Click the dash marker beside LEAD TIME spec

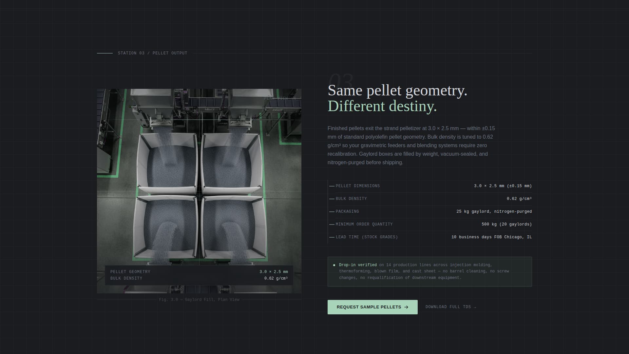[x=331, y=237]
